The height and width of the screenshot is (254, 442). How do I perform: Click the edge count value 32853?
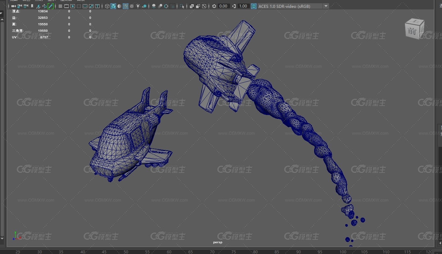43,18
